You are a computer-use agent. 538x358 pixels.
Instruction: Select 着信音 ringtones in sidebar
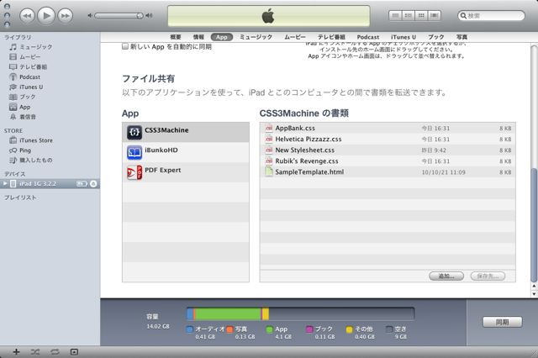pyautogui.click(x=28, y=117)
